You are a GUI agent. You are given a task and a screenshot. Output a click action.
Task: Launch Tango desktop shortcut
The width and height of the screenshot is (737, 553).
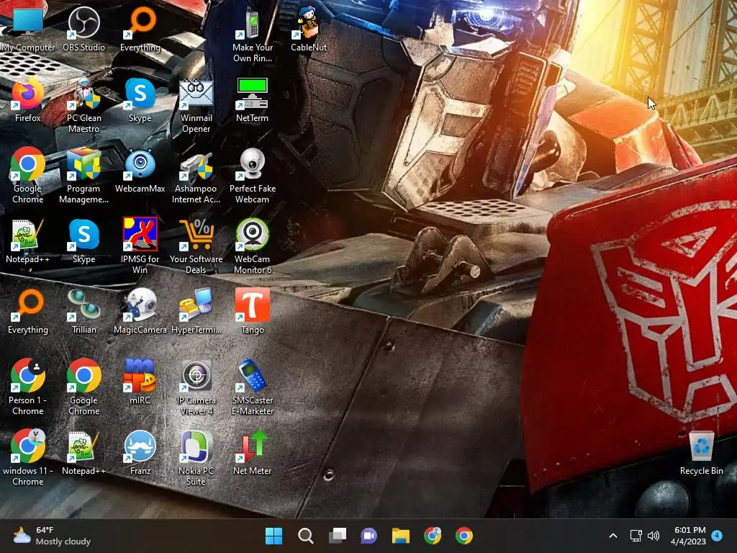(x=253, y=311)
